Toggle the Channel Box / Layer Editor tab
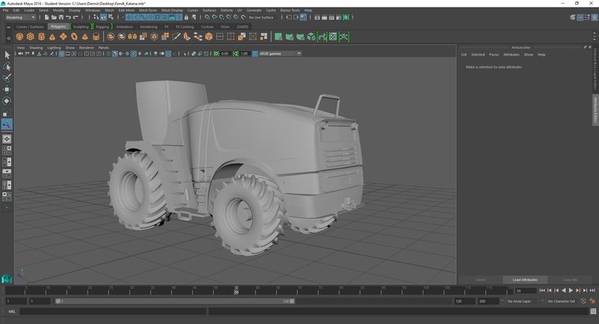The image size is (599, 324). pyautogui.click(x=595, y=69)
